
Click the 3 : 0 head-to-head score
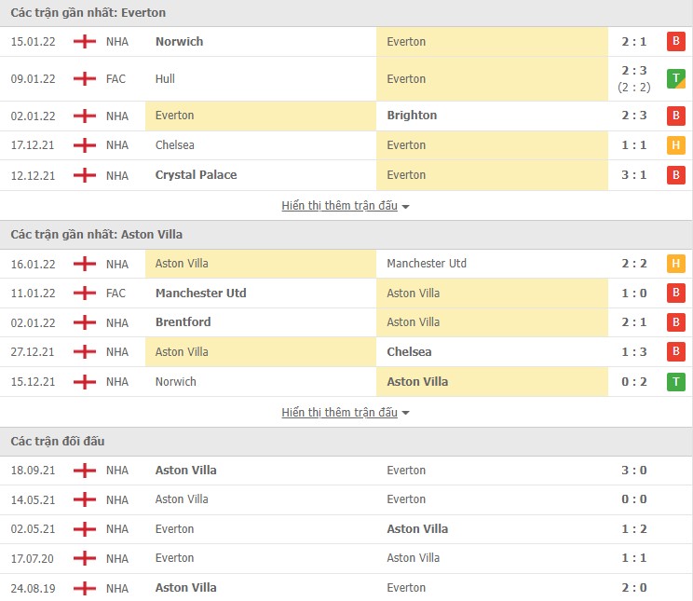[x=633, y=471]
